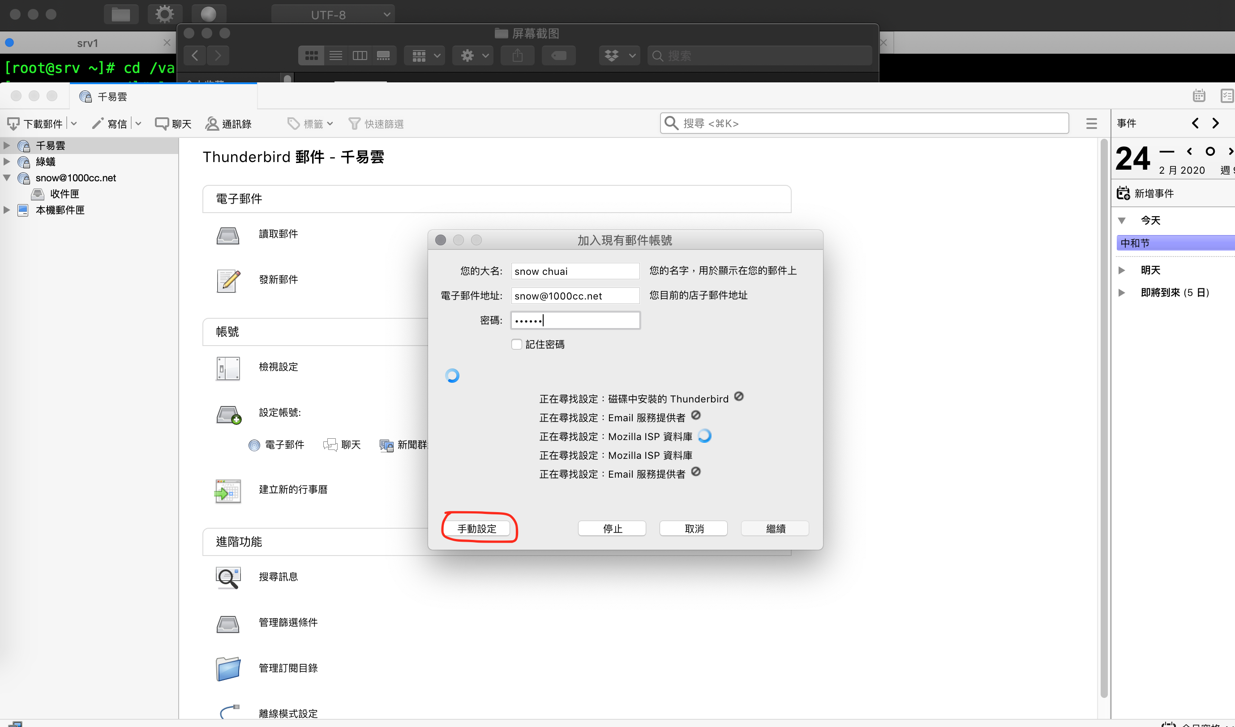Open the calendar tab icon
1235x727 pixels.
1199,95
